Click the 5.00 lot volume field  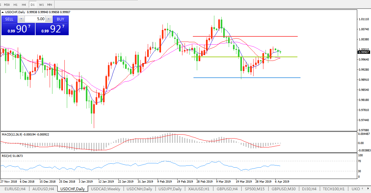pyautogui.click(x=35, y=19)
